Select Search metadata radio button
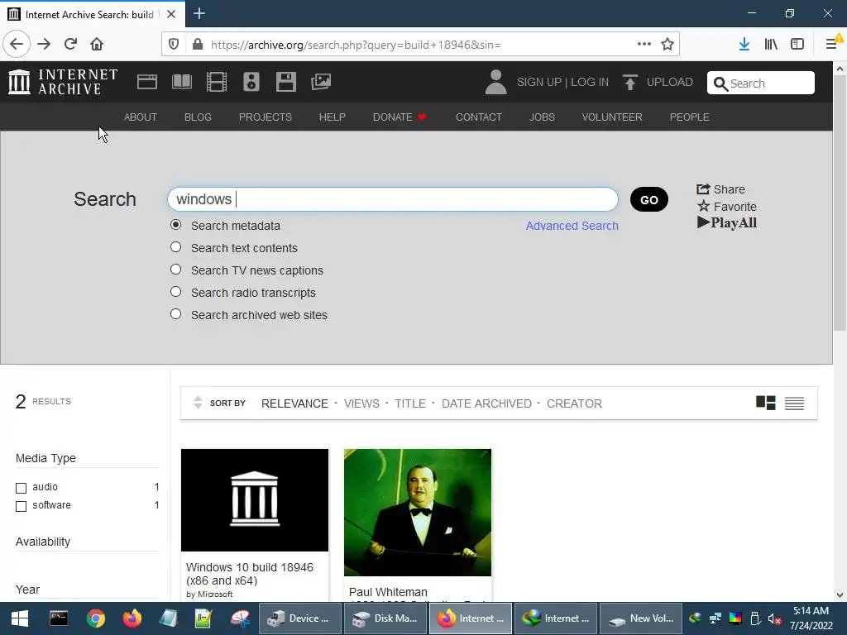Screen dimensions: 847x635 coord(175,225)
